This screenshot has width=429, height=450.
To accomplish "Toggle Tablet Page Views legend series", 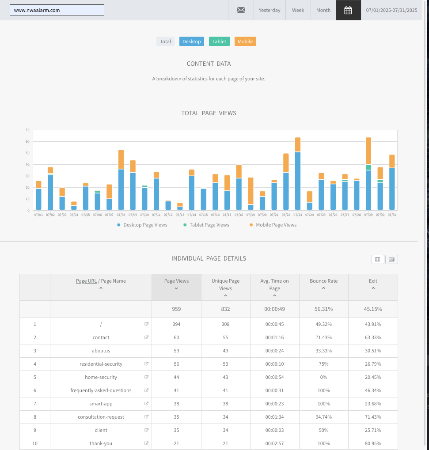I will tap(206, 225).
